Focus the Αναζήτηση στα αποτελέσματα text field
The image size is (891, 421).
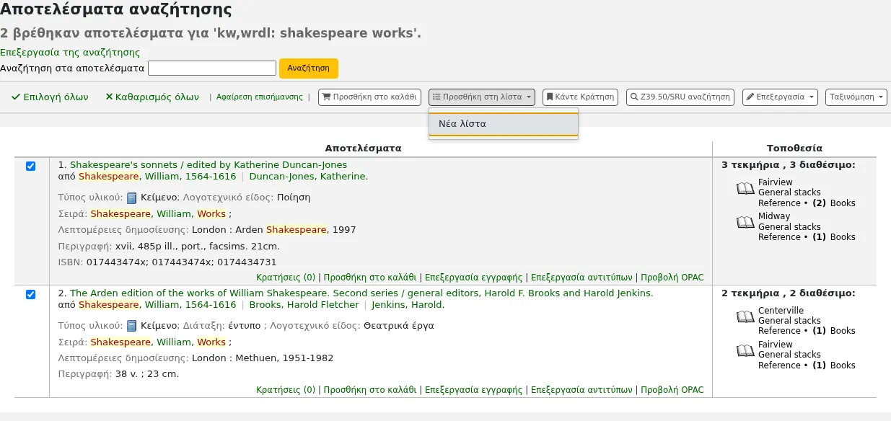[x=212, y=68]
